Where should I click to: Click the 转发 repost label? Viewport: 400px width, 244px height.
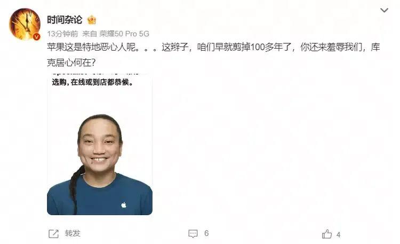pos(73,233)
